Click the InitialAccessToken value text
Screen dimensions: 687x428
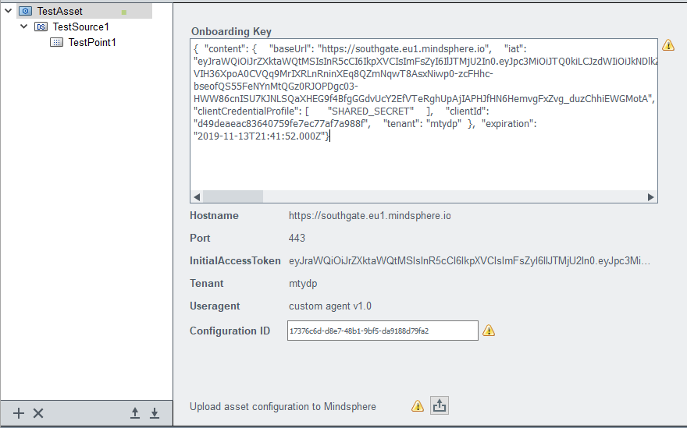coord(470,261)
